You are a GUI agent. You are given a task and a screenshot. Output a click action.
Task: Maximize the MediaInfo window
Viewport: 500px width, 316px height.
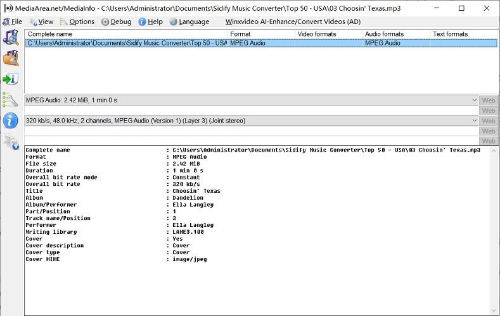(x=461, y=8)
